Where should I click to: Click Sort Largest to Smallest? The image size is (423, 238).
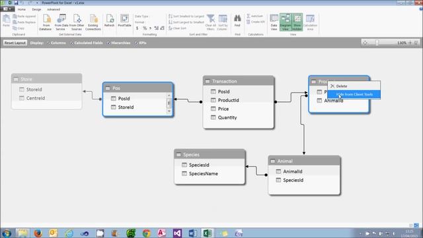click(186, 22)
